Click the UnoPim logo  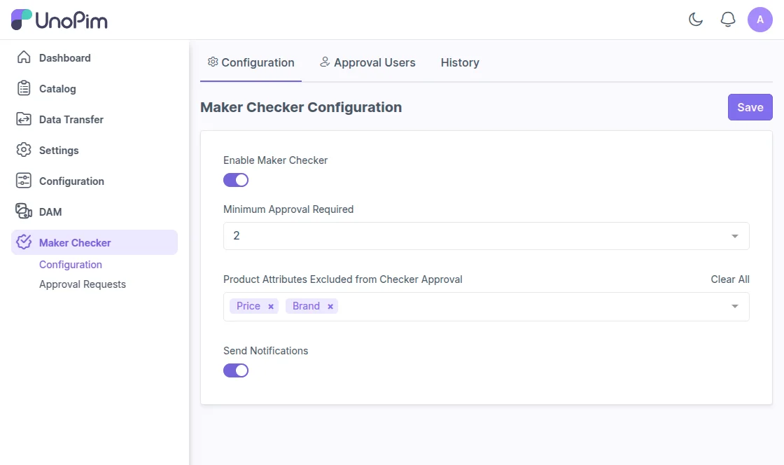click(x=59, y=20)
